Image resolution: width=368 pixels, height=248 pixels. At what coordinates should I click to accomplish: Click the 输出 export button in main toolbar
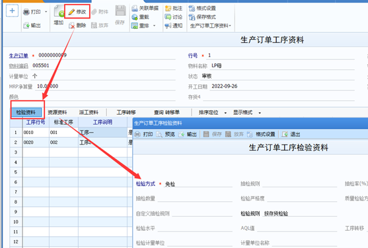32,25
